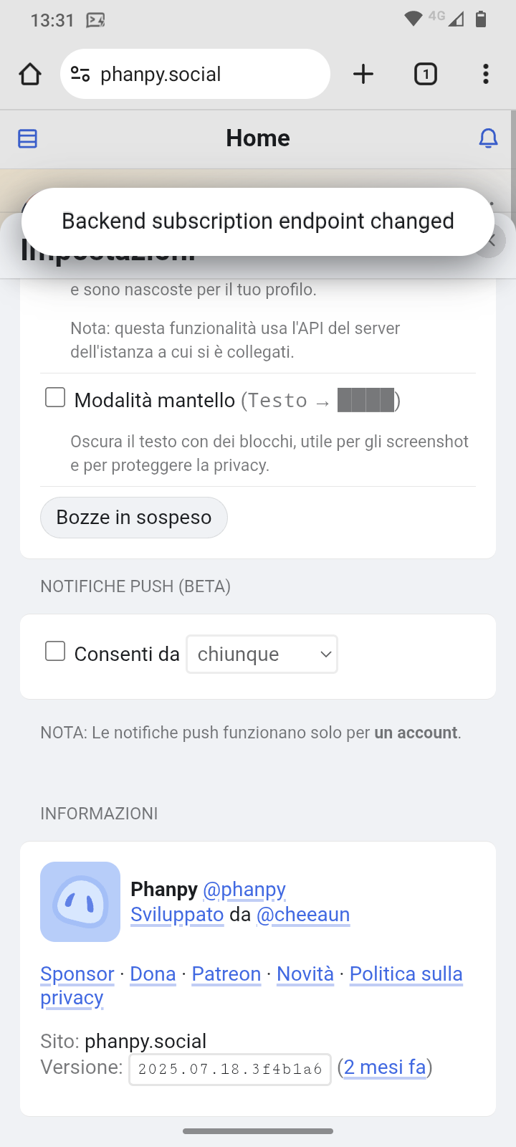This screenshot has height=1147, width=516.
Task: Open the Phanpy navigation menu icon
Action: [27, 138]
